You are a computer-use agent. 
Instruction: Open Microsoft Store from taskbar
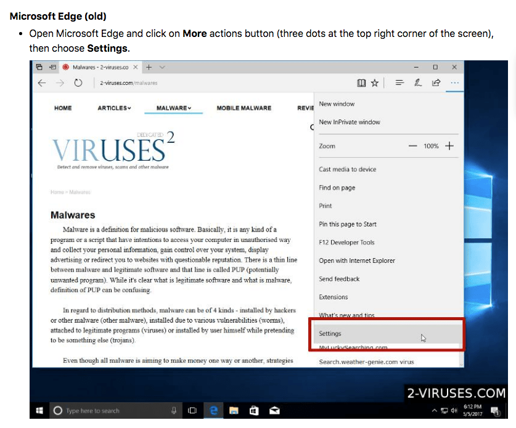tap(254, 411)
